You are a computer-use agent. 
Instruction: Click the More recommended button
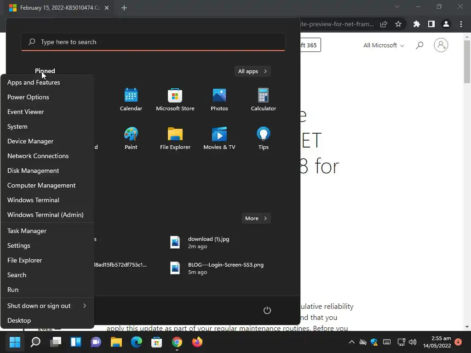click(x=256, y=218)
